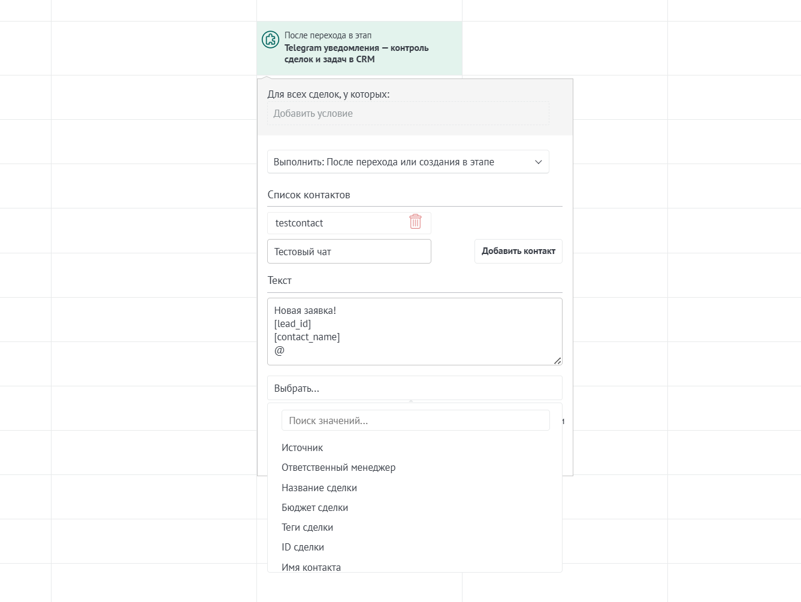The width and height of the screenshot is (801, 602).
Task: Focus the "Поиск значений..." search box
Action: [x=416, y=421]
